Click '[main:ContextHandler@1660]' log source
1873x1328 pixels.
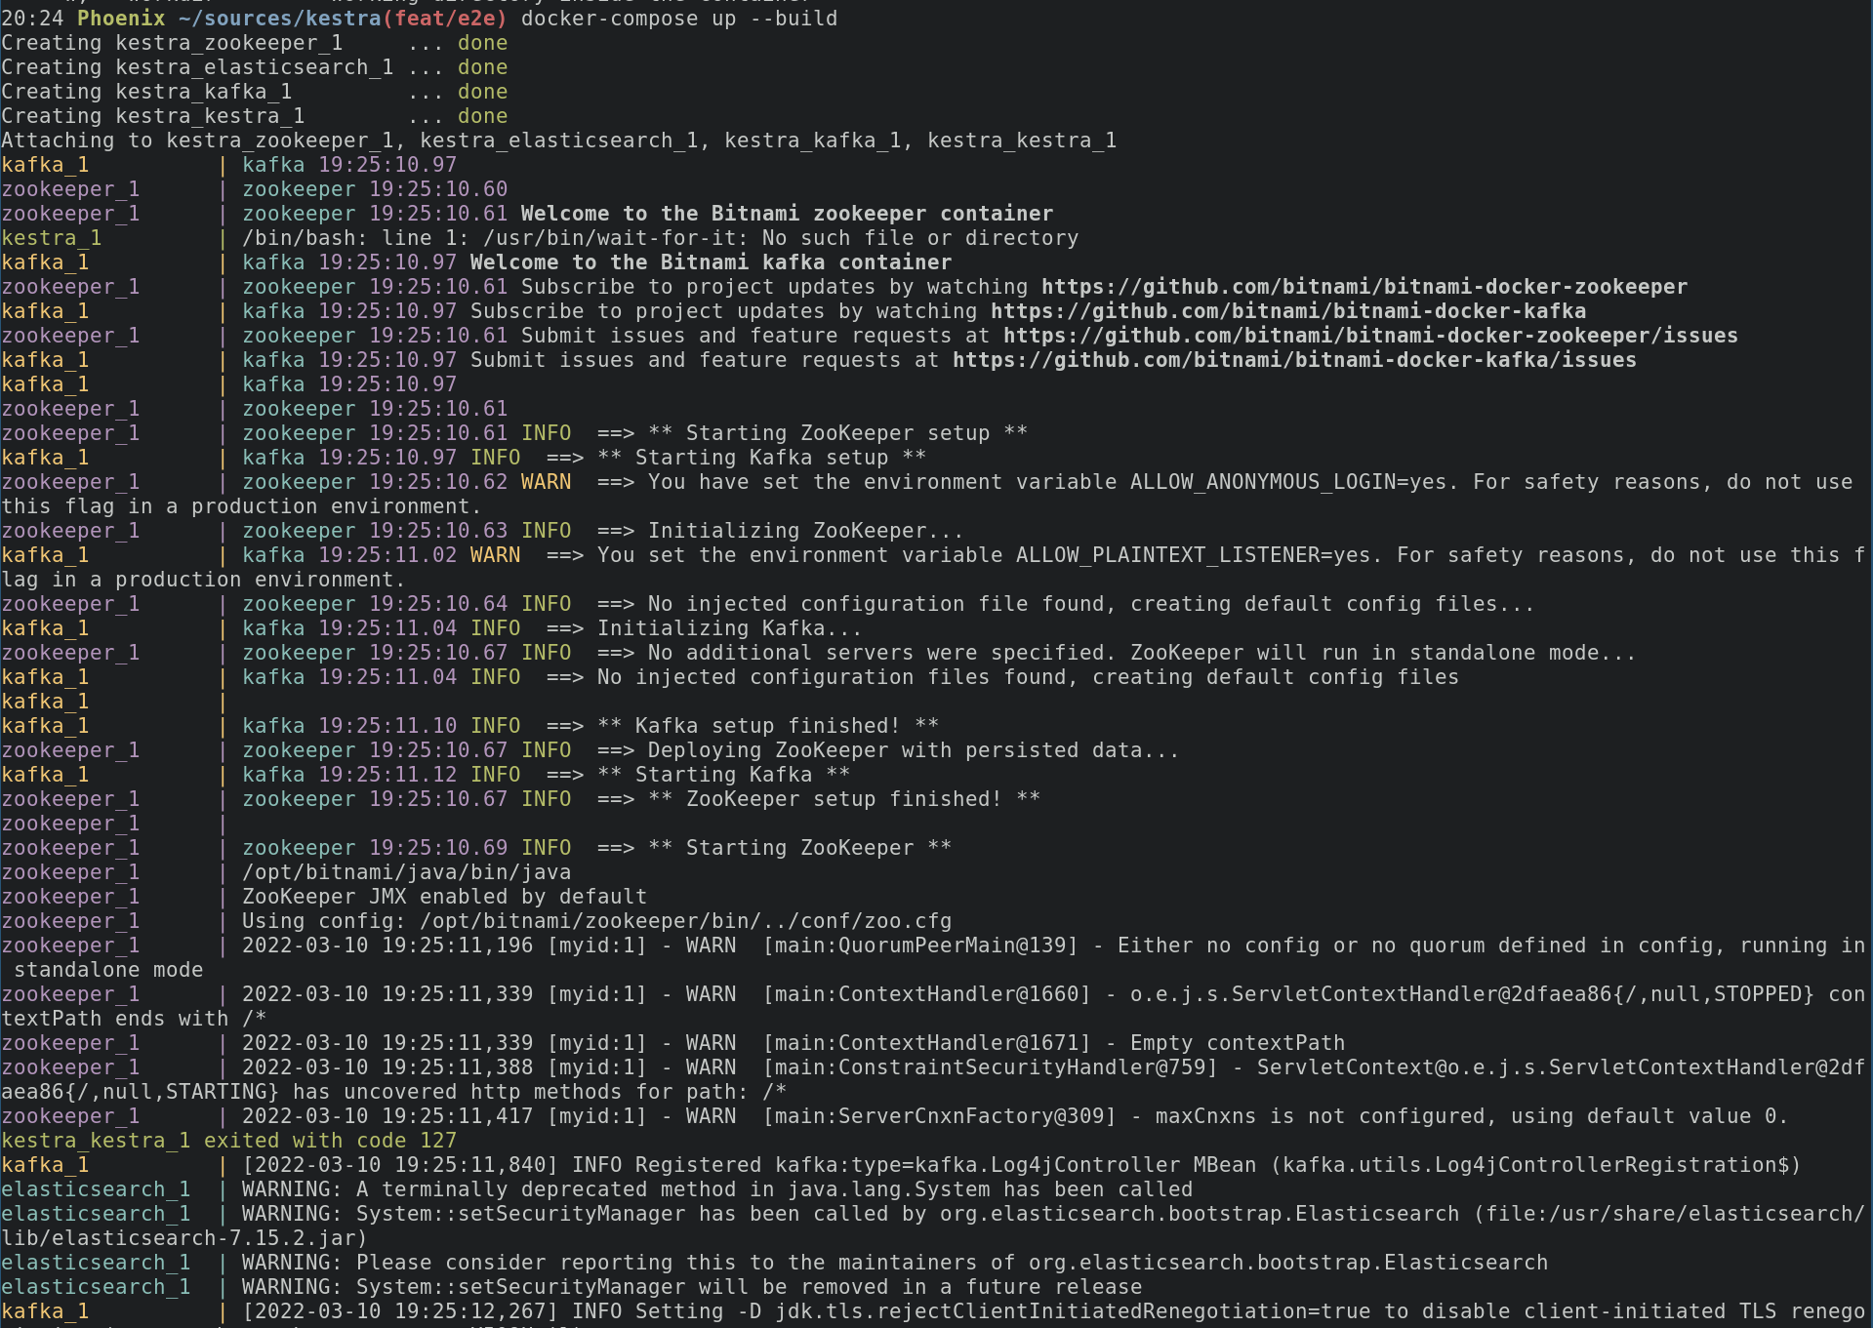coord(927,994)
